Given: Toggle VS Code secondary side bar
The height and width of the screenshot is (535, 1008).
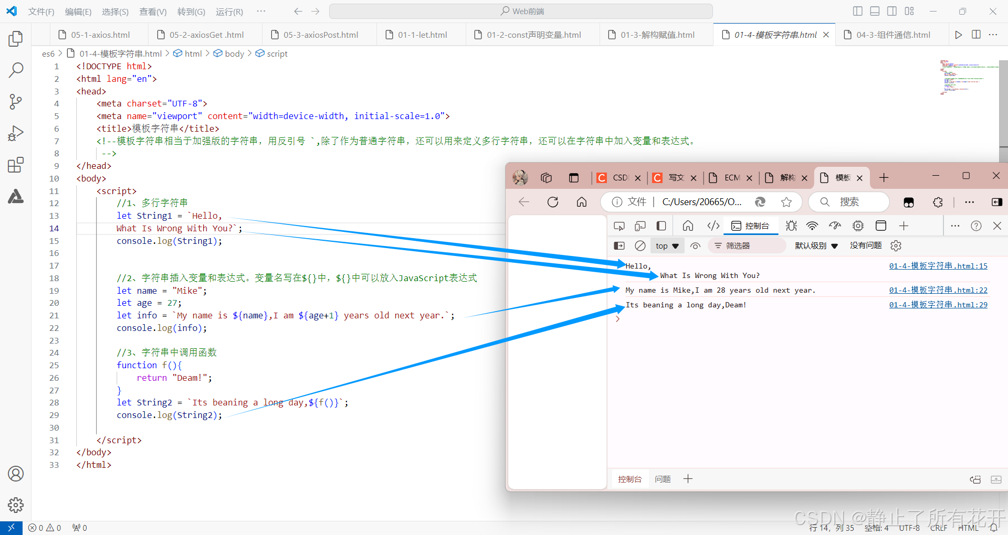Looking at the screenshot, I should pyautogui.click(x=892, y=11).
